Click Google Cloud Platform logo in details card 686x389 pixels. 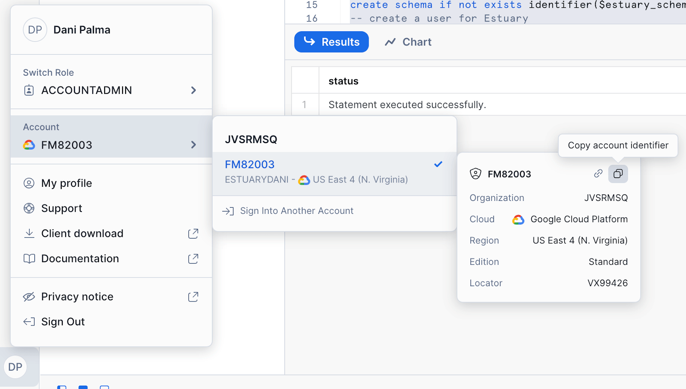(518, 219)
